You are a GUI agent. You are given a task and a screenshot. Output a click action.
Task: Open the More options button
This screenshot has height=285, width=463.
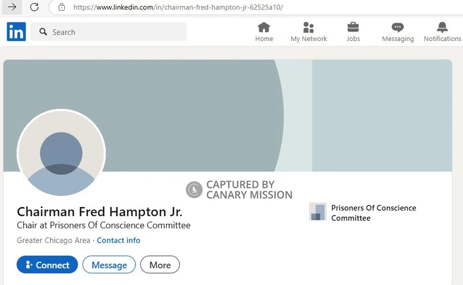pyautogui.click(x=160, y=265)
